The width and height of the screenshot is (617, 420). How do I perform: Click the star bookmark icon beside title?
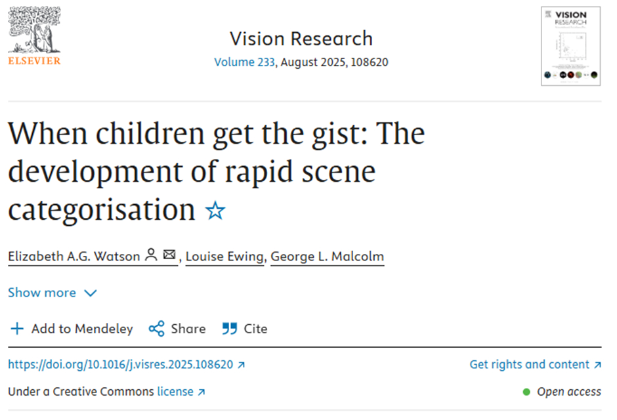point(215,211)
